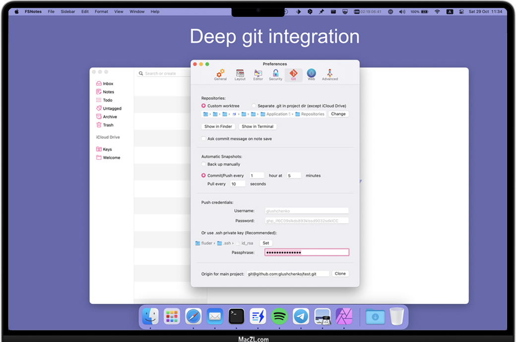
Task: Open the Web preferences globe icon
Action: [311, 74]
